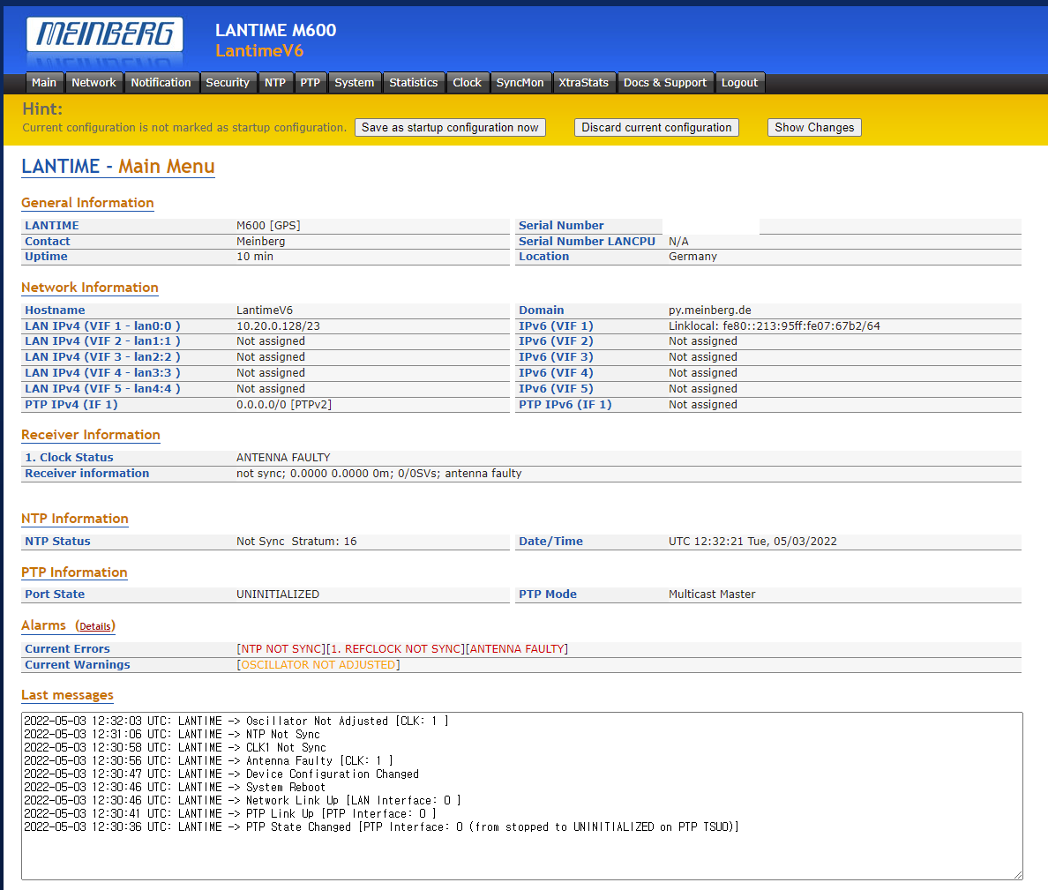Click the NTP NOT SYNC error

click(281, 649)
